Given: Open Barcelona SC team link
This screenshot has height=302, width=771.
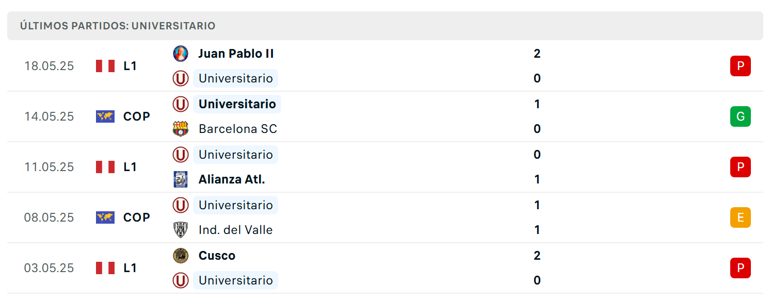Looking at the screenshot, I should click(238, 129).
